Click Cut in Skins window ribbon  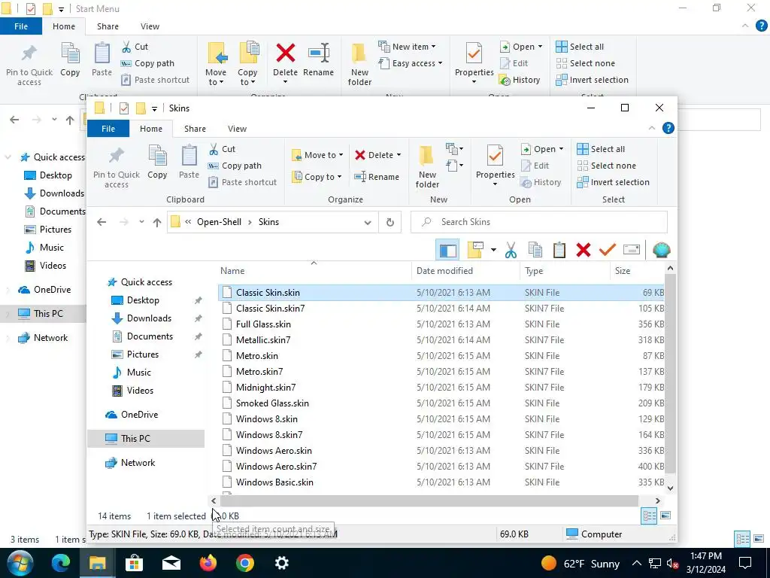[x=222, y=149]
